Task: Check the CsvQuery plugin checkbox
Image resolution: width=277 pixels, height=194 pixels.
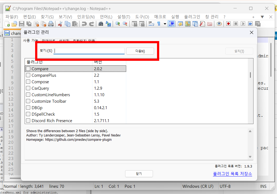Action: click(28, 88)
